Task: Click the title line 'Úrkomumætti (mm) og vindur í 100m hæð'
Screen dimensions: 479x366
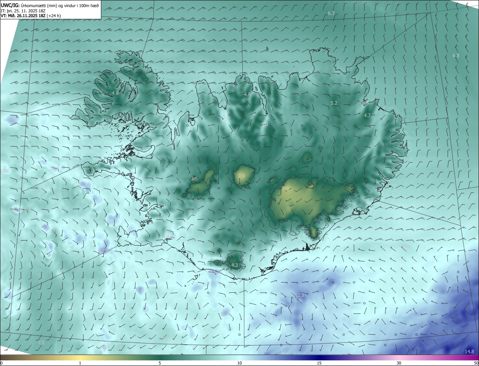Action: point(60,5)
